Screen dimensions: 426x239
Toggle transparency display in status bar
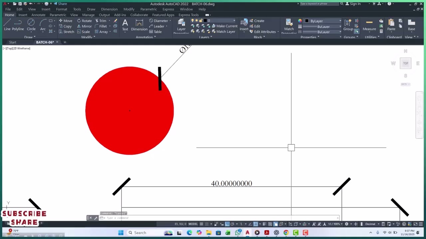(x=270, y=224)
